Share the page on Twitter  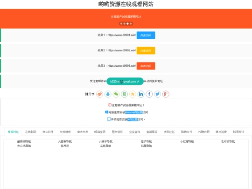[158, 94]
